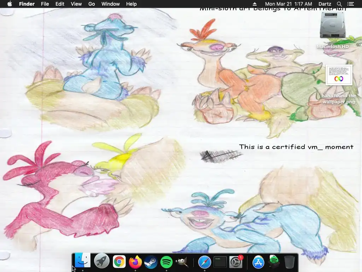Open the File menu

45,4
